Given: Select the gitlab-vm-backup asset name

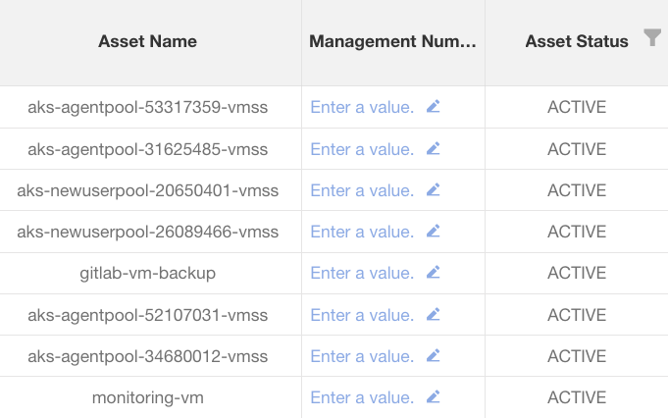Looking at the screenshot, I should coord(147,274).
